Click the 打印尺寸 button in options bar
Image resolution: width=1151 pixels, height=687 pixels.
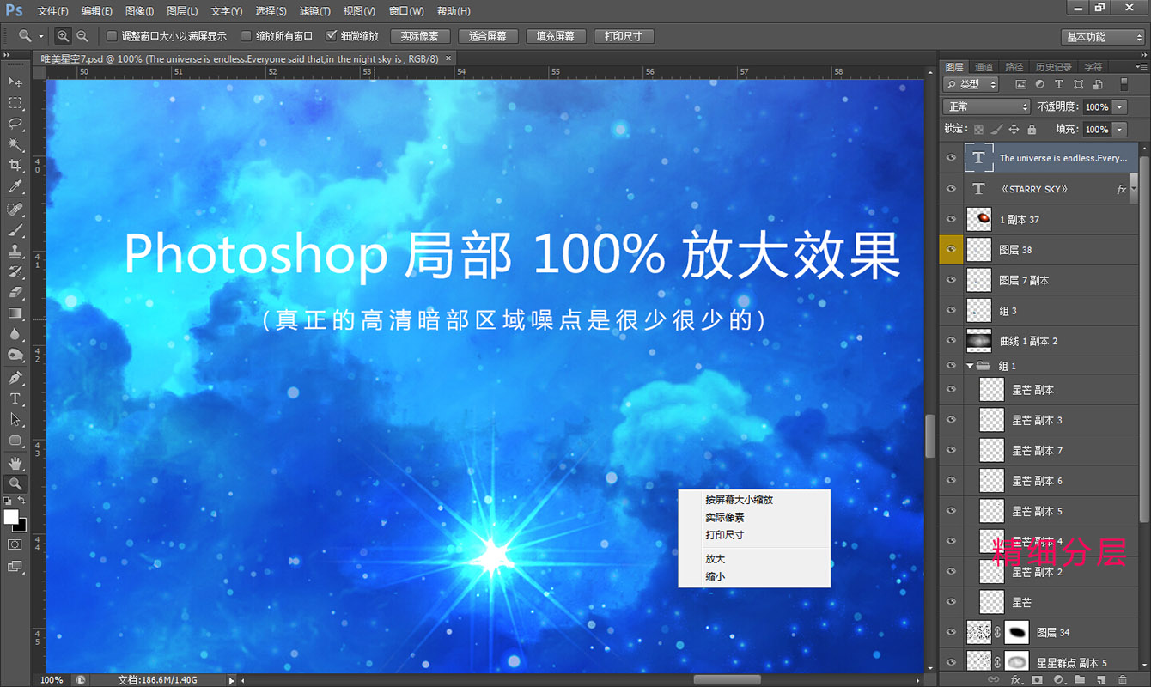tap(624, 36)
